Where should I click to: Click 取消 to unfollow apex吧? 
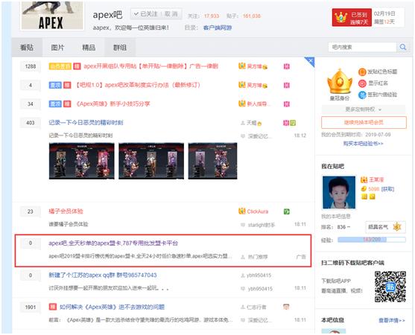(x=171, y=14)
